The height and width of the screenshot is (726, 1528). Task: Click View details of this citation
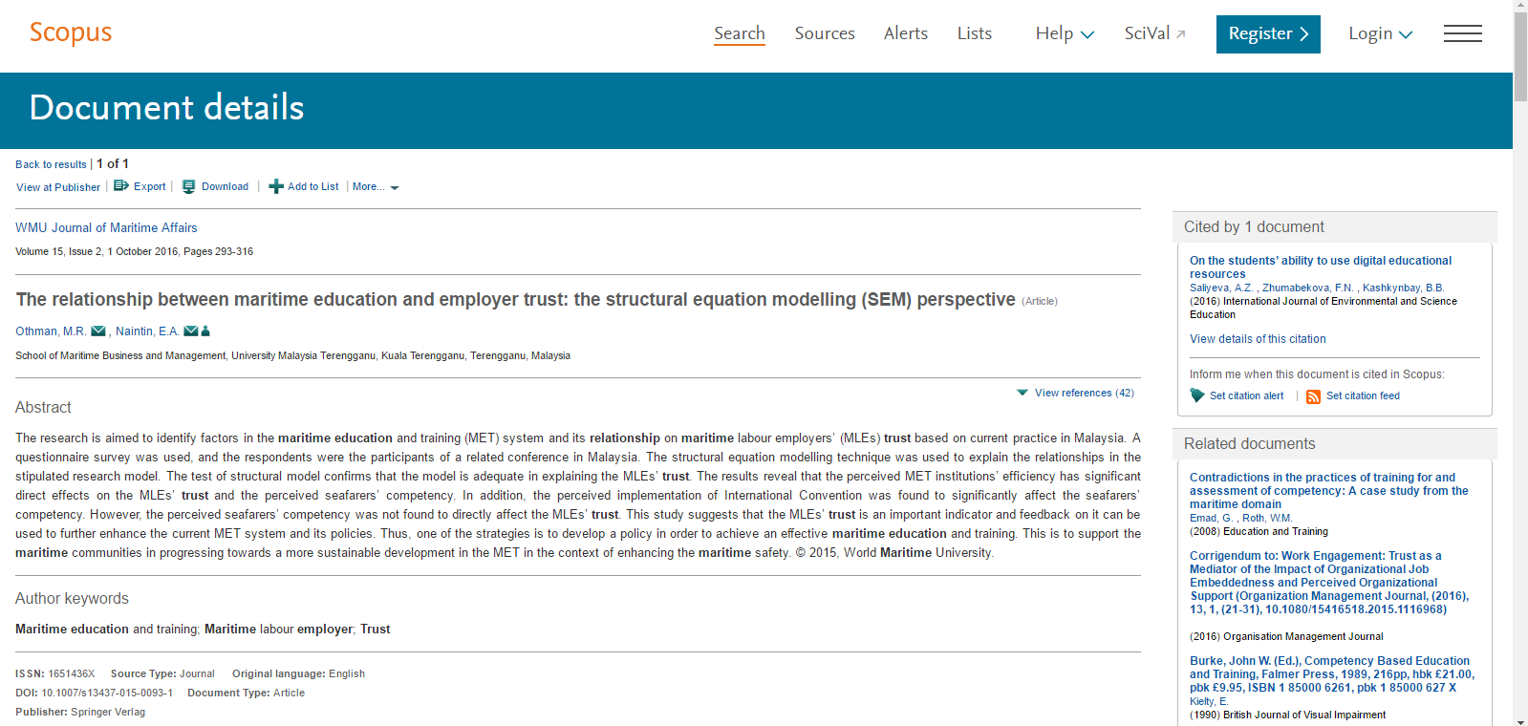[1258, 339]
